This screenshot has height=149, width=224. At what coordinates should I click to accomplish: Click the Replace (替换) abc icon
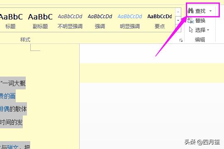(190, 21)
